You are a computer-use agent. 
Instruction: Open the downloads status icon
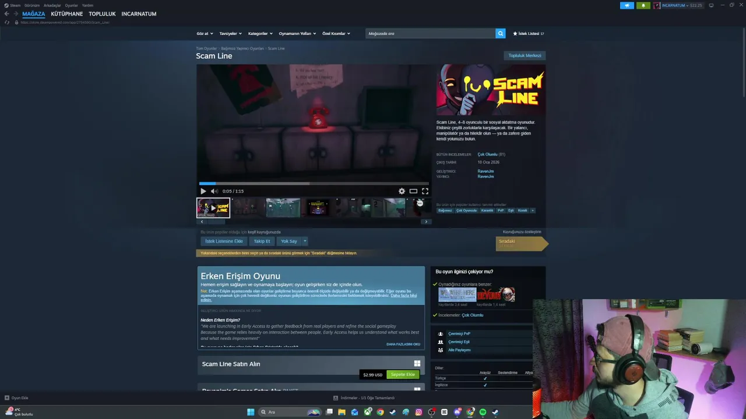[x=336, y=398]
